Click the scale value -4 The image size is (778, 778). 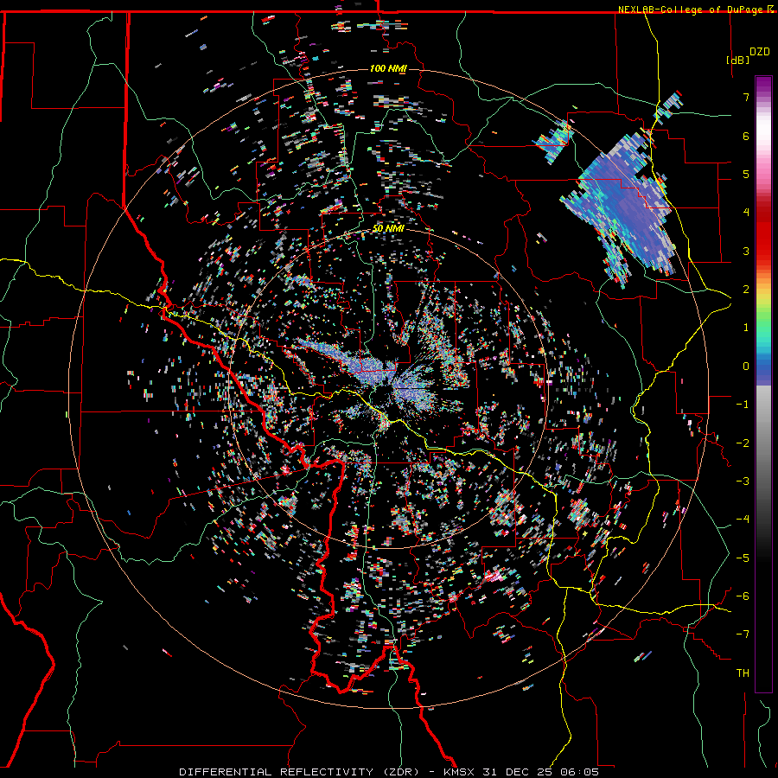pos(743,520)
